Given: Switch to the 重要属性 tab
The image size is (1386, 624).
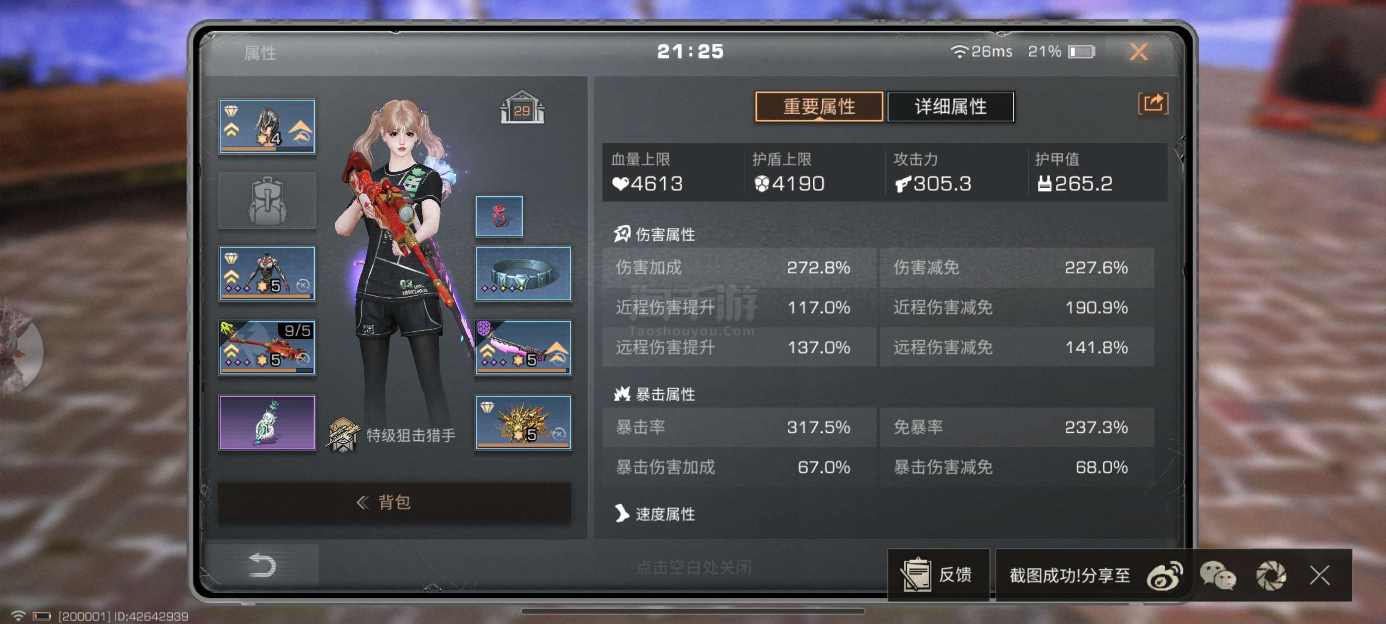Looking at the screenshot, I should tap(819, 106).
